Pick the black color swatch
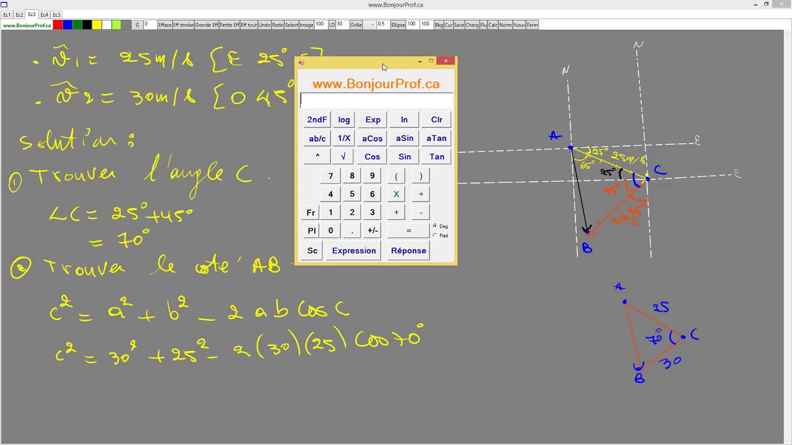 click(87, 25)
